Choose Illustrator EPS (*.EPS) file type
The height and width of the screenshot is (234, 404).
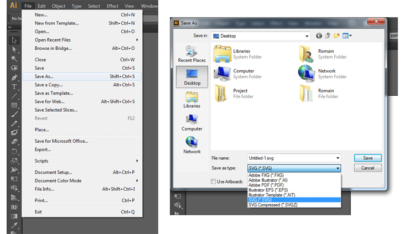coord(294,190)
